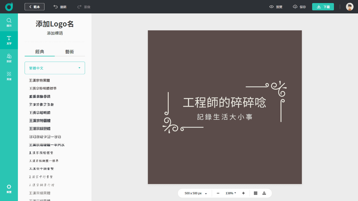This screenshot has width=358, height=201.
Task: Open the 形狀 shapes panel
Action: pos(9,58)
